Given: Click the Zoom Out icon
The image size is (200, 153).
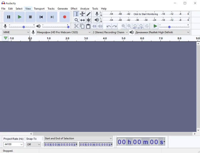Looking at the screenshot, I should 129,26.
